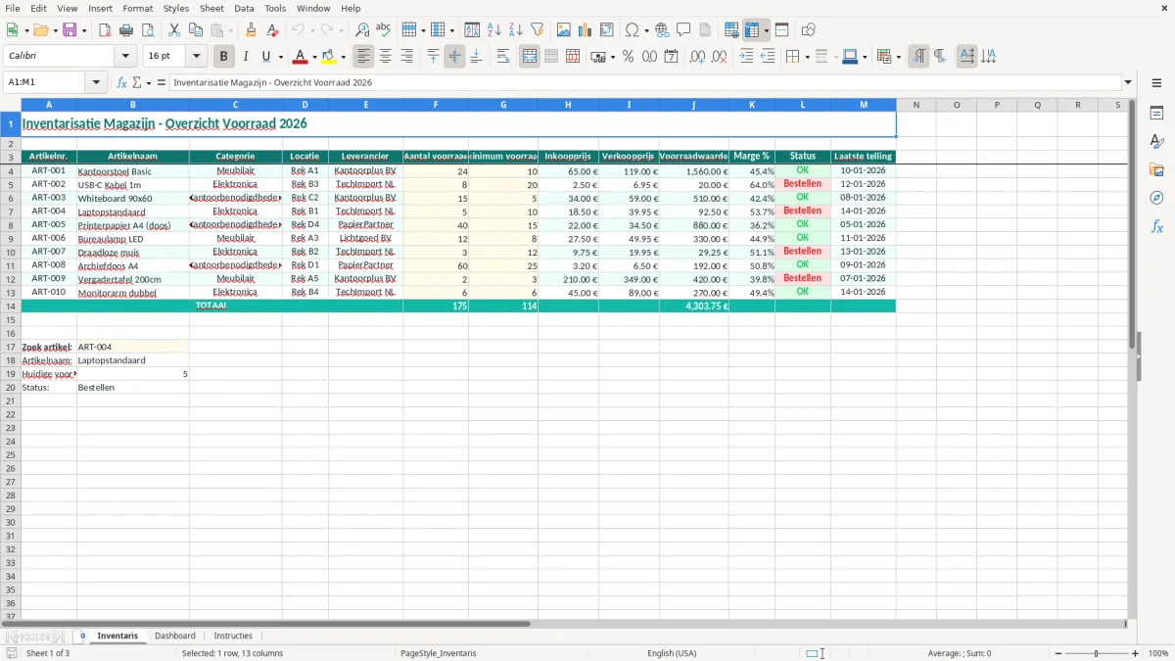Open the Background Color dropdown arrow
This screenshot has height=661, width=1175.
(343, 57)
